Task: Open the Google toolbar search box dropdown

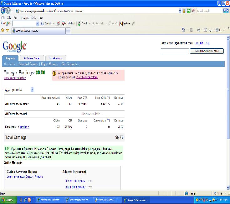Action: pos(38,23)
